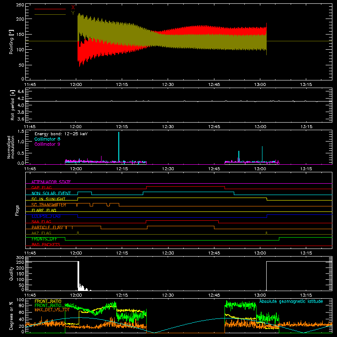
Task: Click the orange MAX_DET_VS_TOT legend entry
Action: pyautogui.click(x=52, y=310)
